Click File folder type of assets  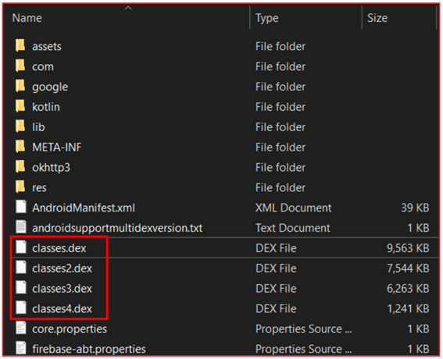[280, 47]
